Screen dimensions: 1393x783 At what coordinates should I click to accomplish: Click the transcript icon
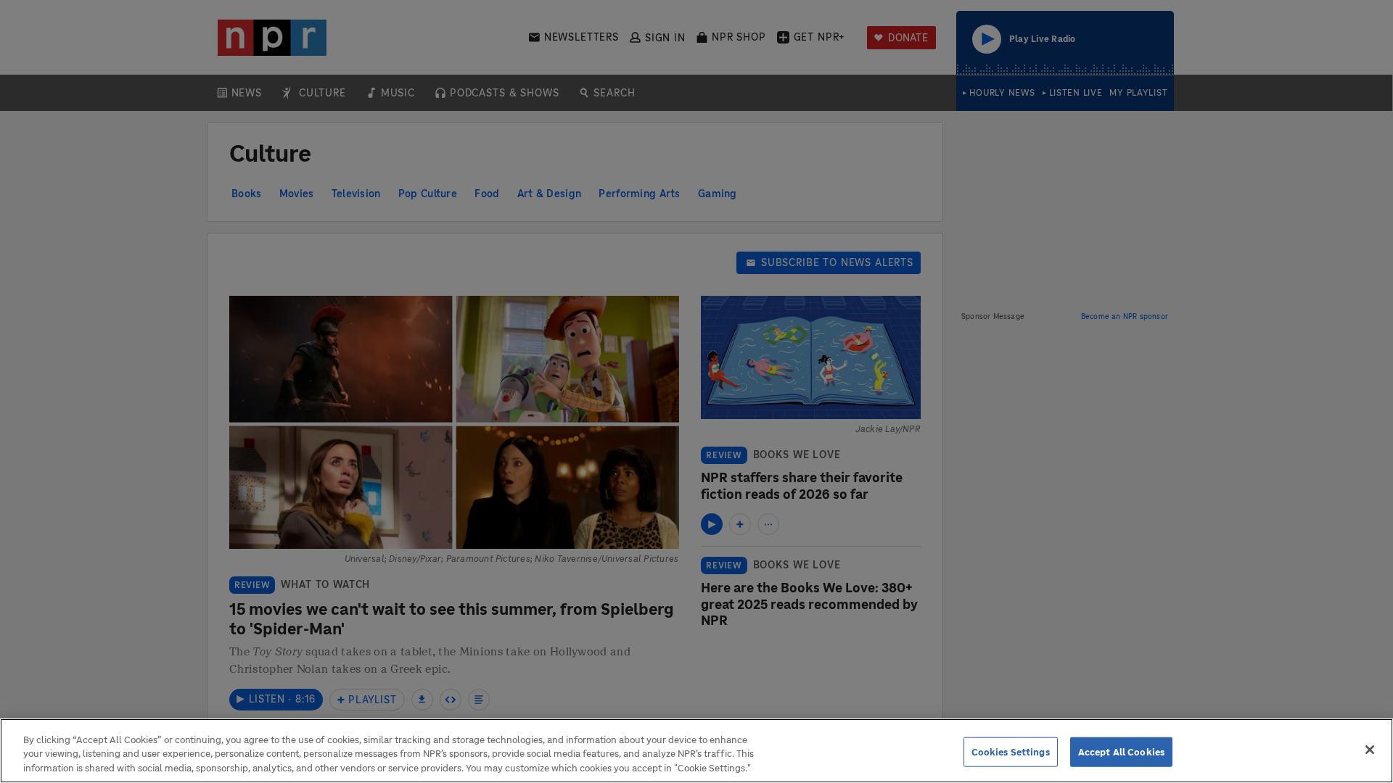(x=479, y=700)
